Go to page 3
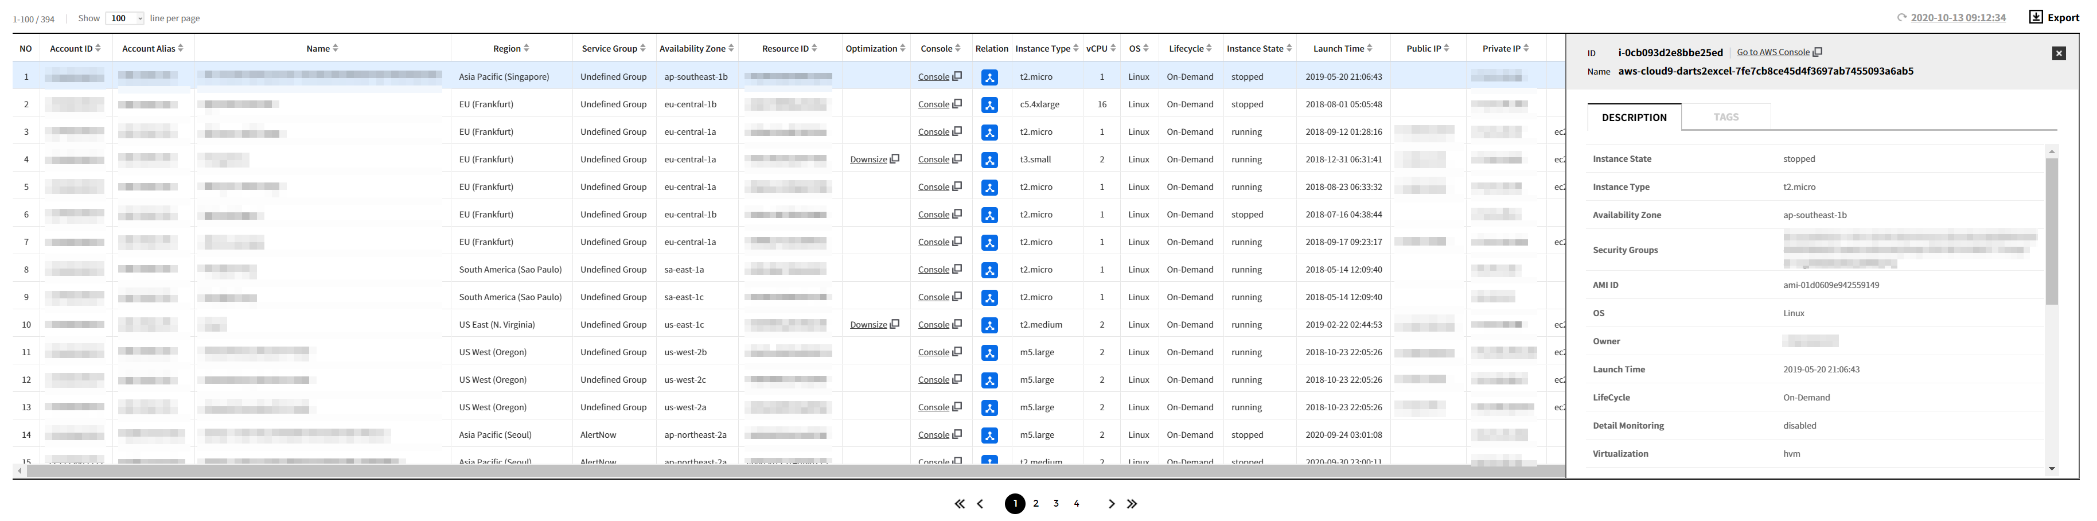This screenshot has width=2097, height=521. coord(1056,504)
